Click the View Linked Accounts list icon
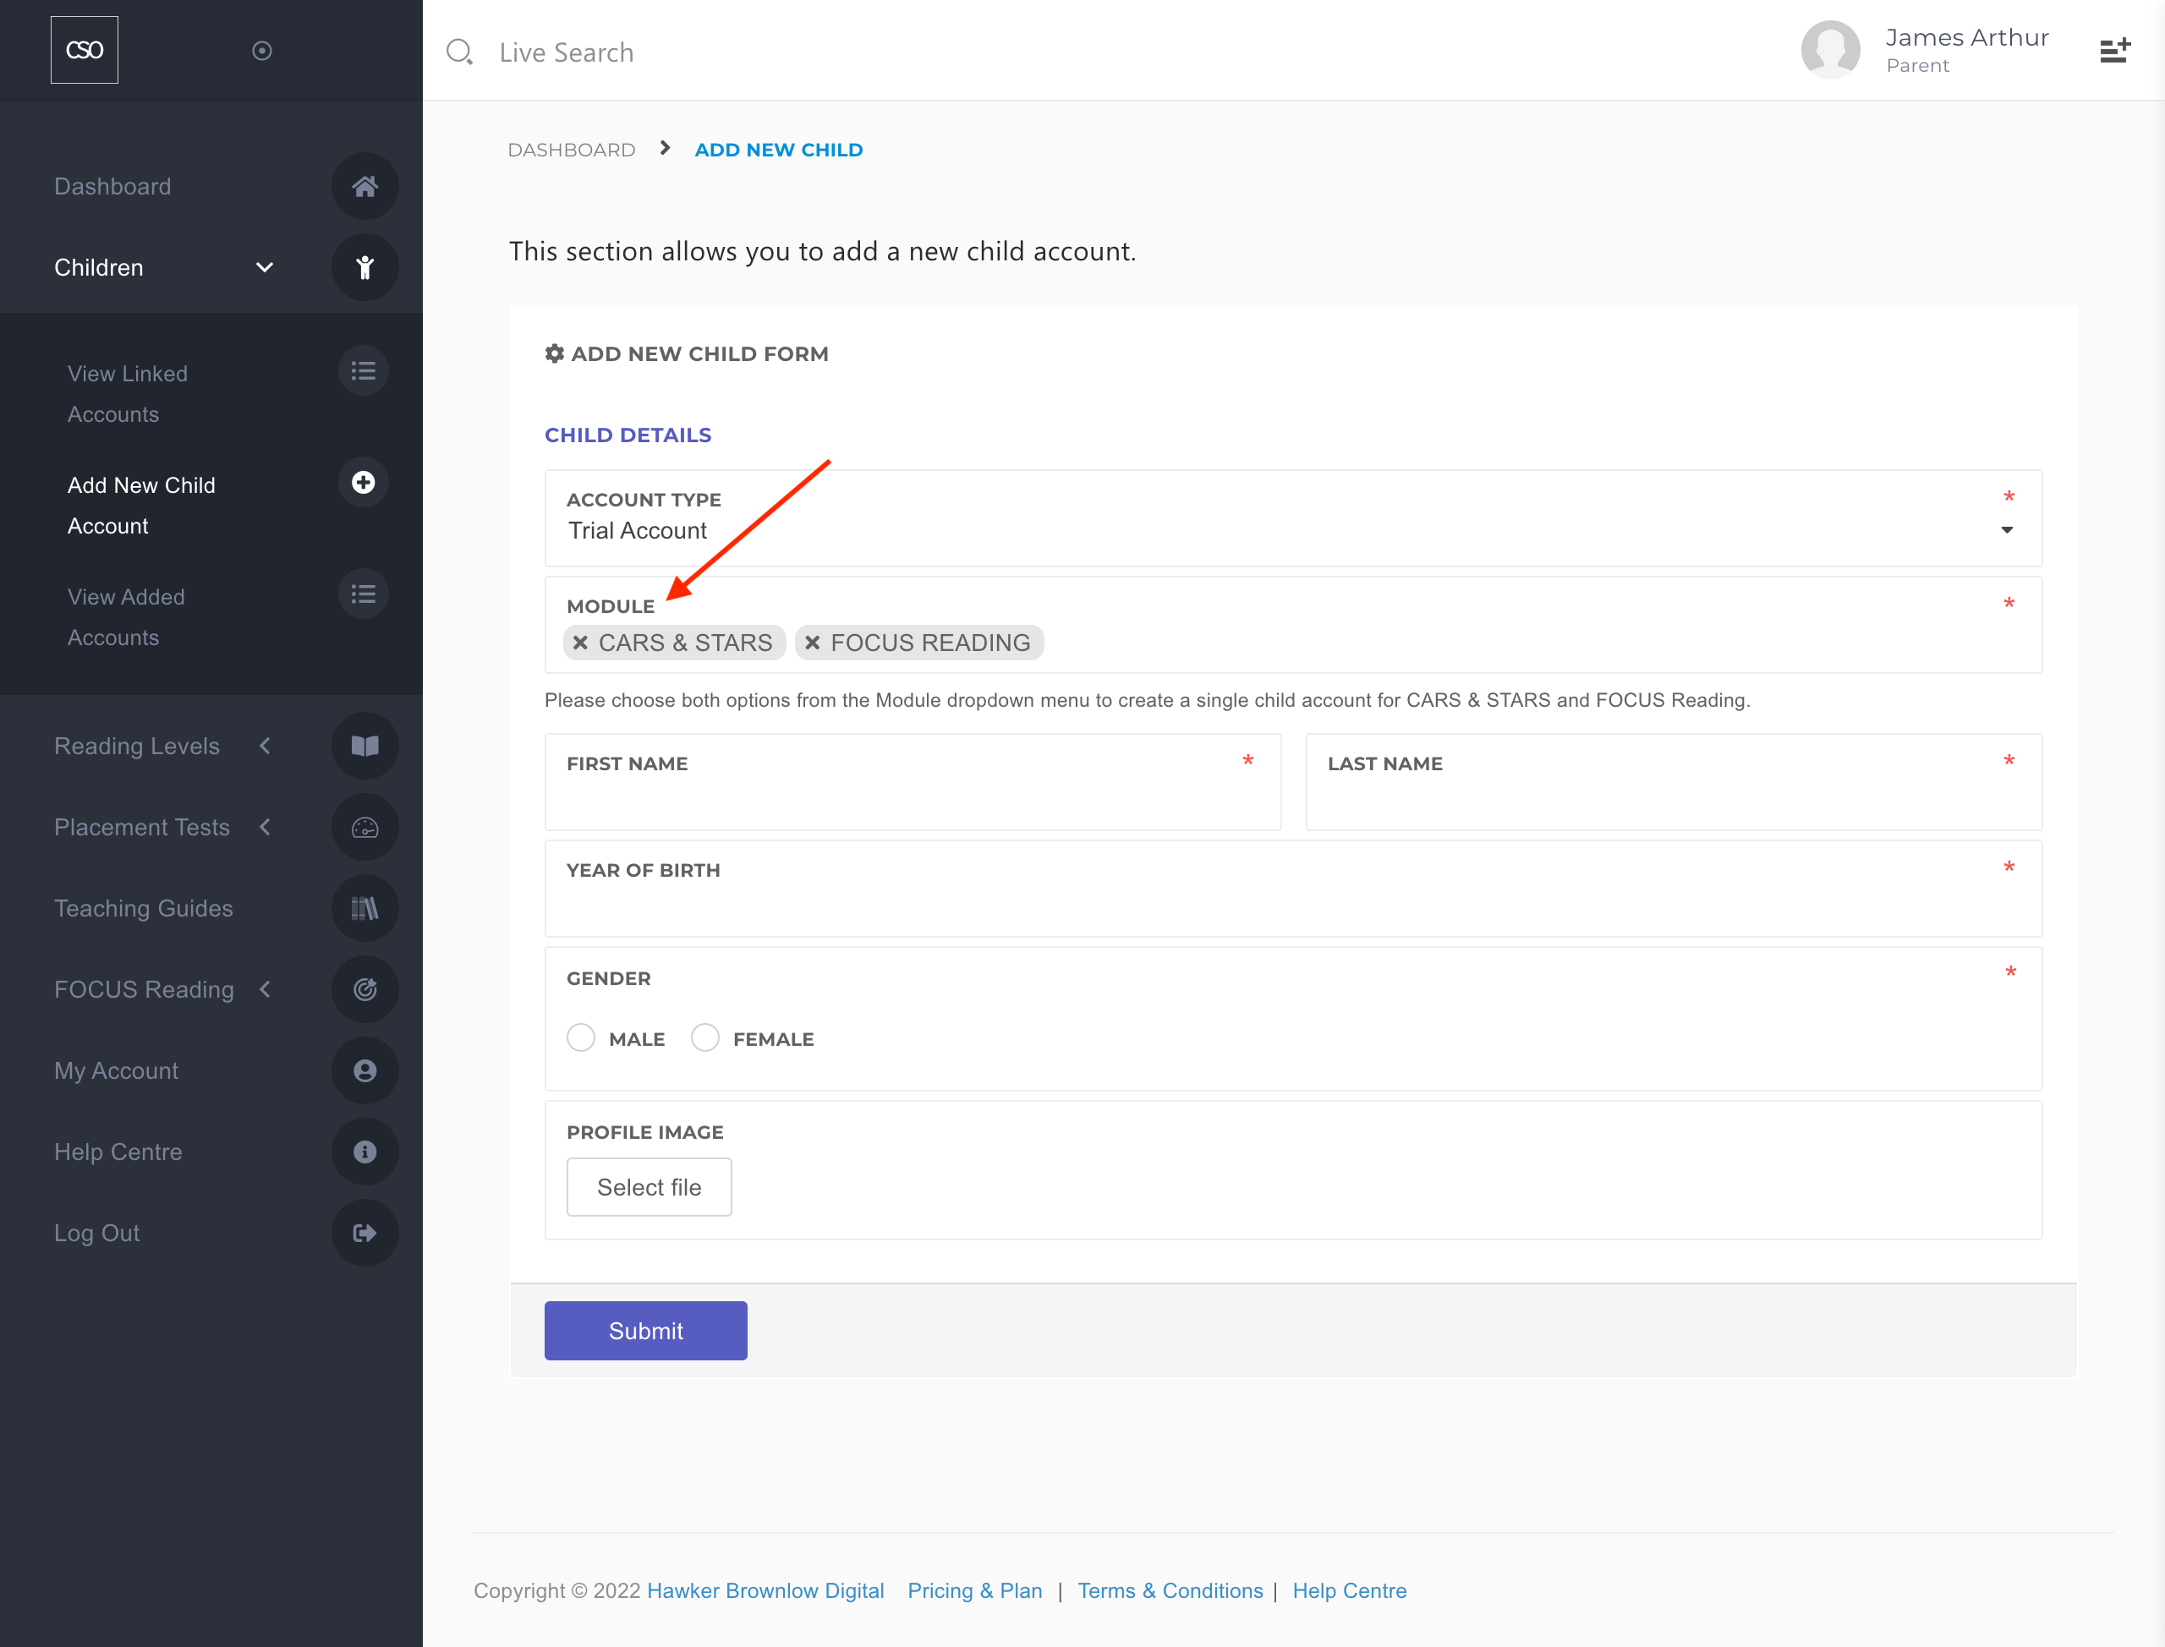 [x=364, y=371]
